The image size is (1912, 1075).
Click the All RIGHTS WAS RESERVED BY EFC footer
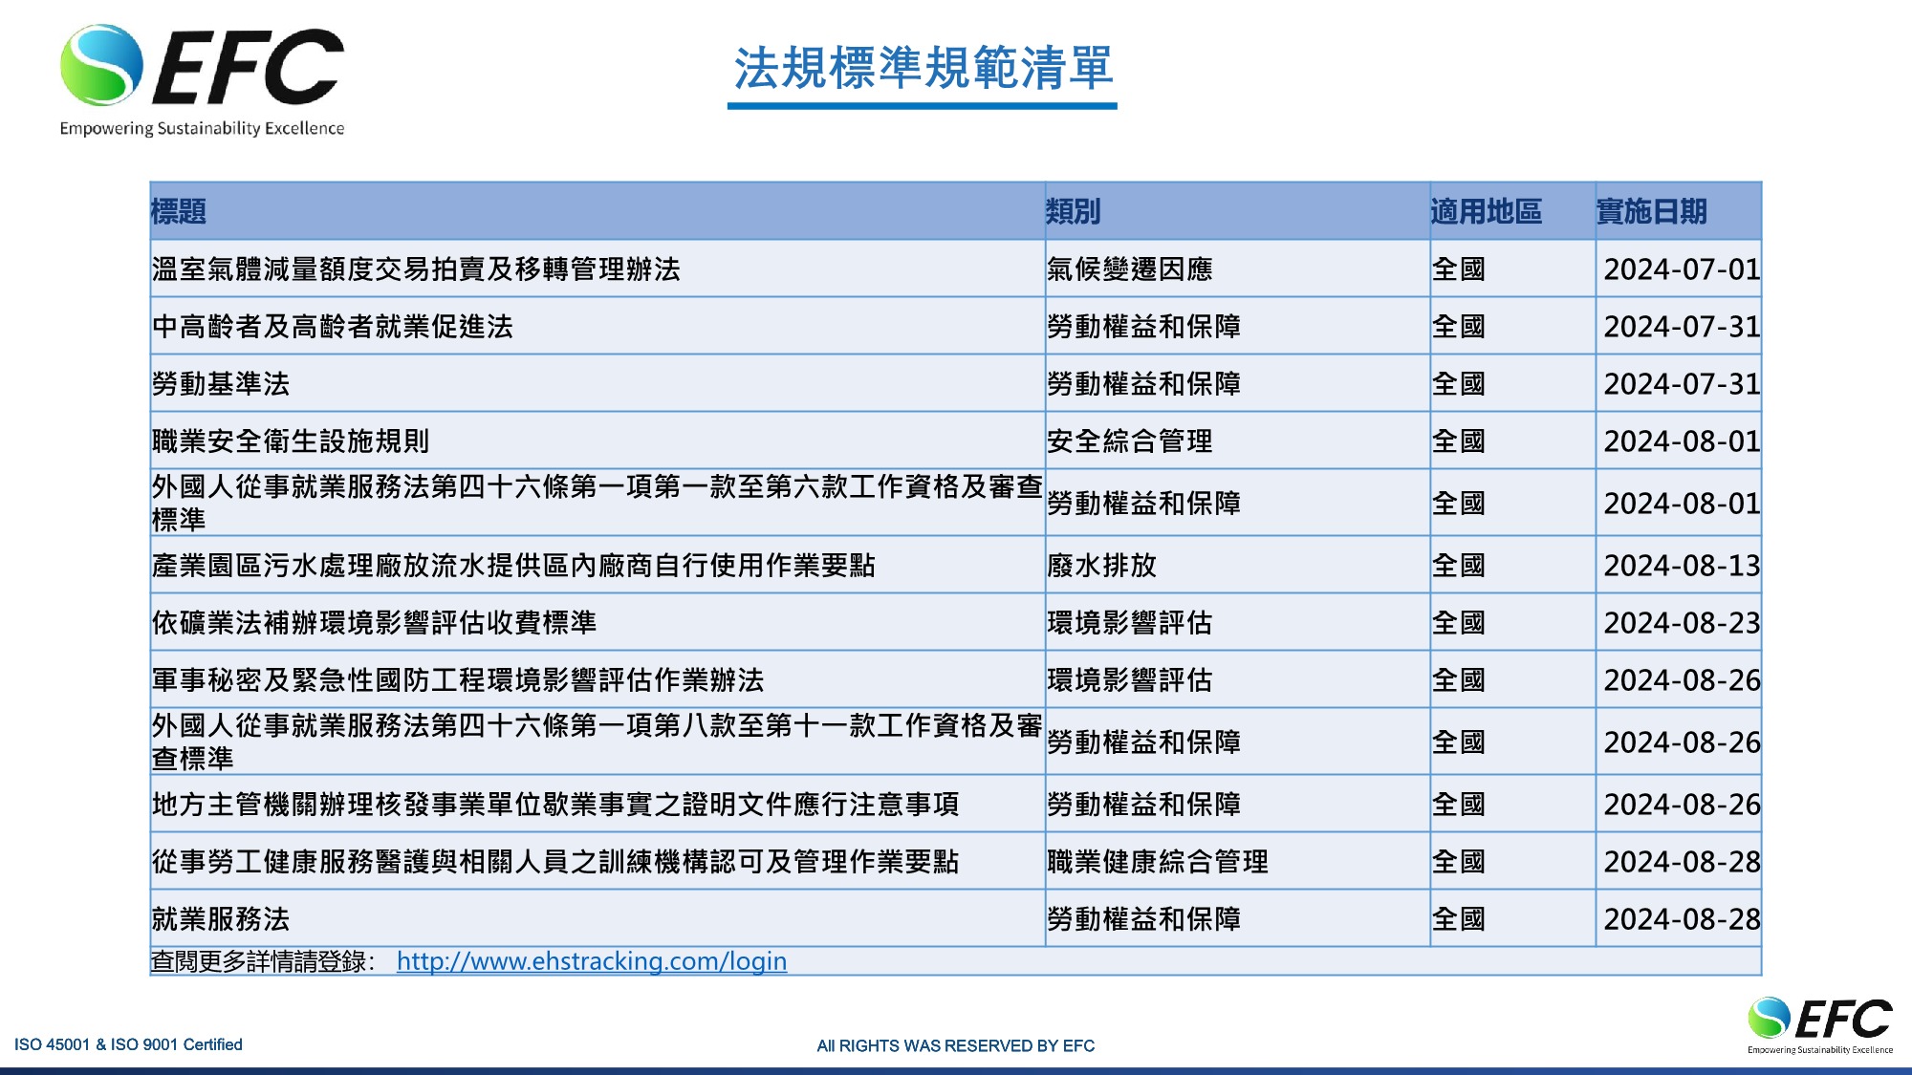956,1045
